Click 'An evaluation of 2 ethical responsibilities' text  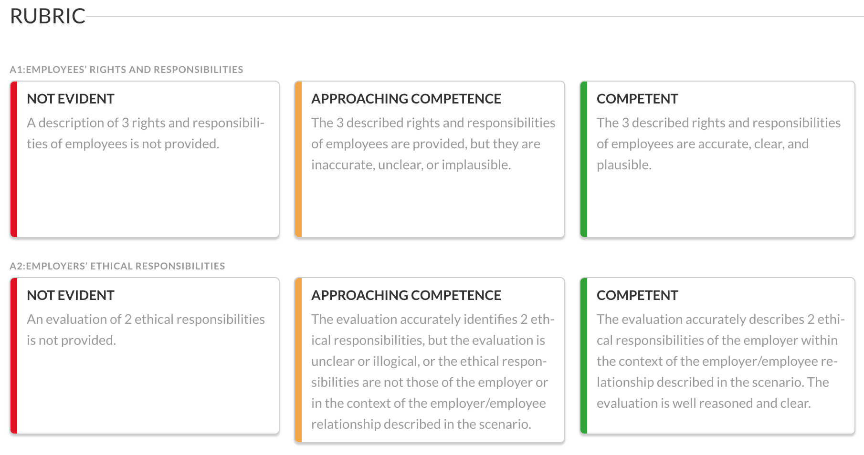146,320
